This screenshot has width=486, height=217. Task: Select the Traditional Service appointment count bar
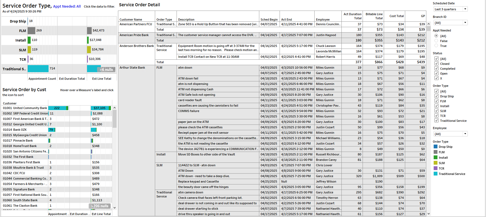click(38, 69)
